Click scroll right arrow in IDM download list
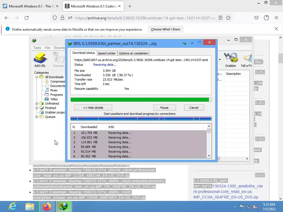 click(x=247, y=159)
